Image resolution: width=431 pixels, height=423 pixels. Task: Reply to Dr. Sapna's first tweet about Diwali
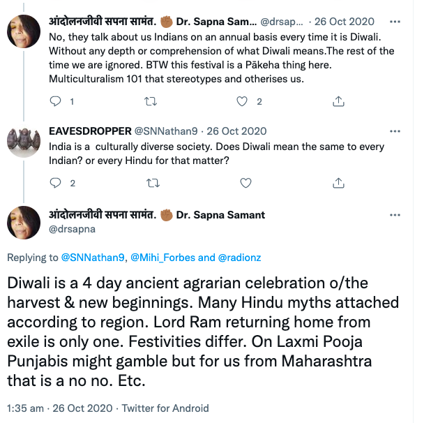point(56,101)
